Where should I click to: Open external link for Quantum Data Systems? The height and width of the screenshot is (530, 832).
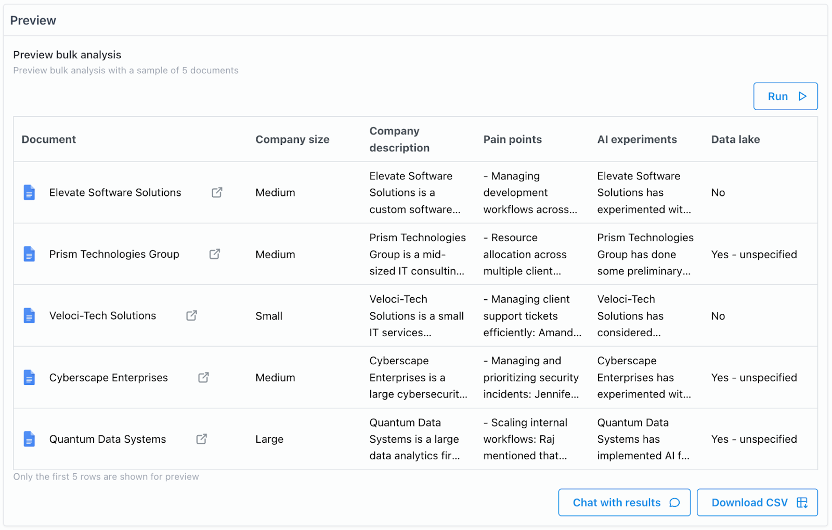(202, 439)
